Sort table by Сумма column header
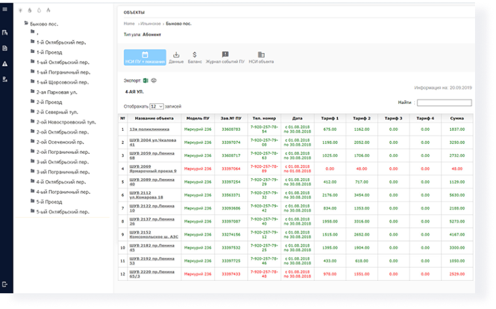This screenshot has height=309, width=496. tap(456, 118)
